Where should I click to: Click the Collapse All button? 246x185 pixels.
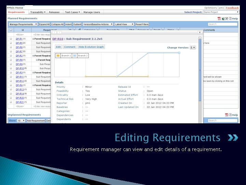coord(57,24)
